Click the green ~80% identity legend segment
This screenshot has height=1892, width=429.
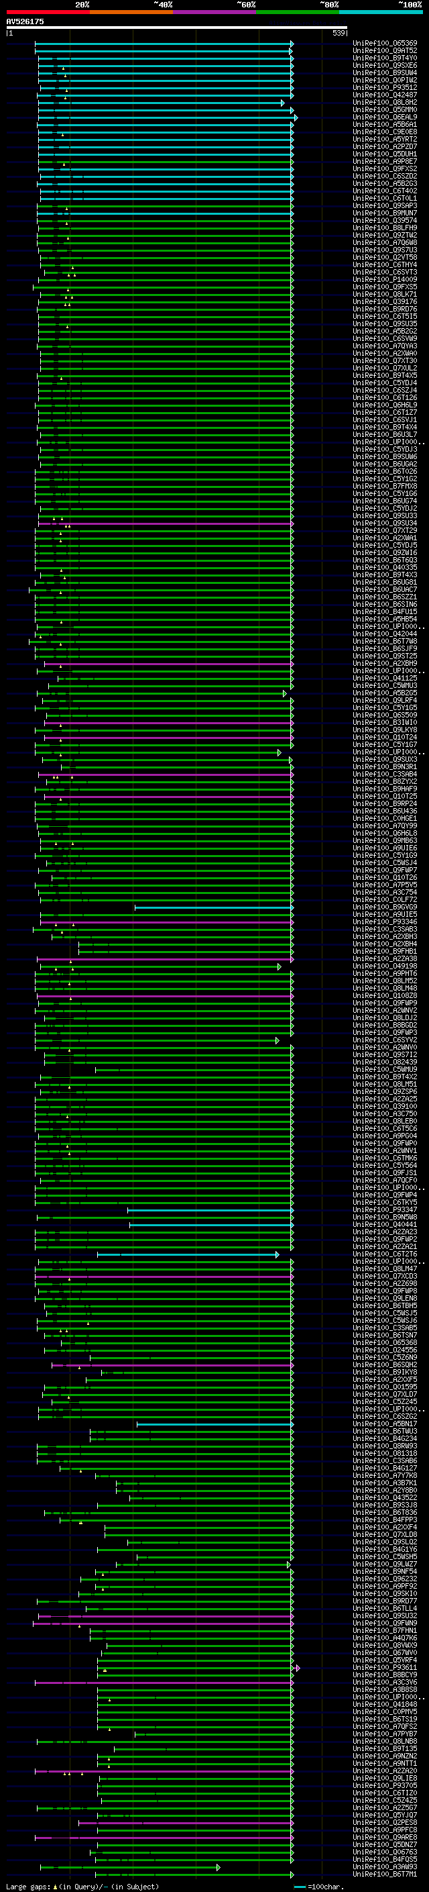pos(298,12)
